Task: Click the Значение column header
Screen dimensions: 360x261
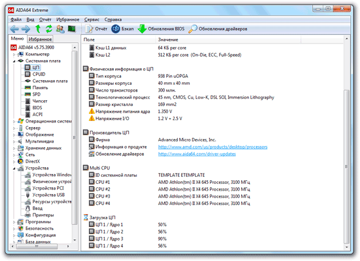Action: (x=228, y=39)
